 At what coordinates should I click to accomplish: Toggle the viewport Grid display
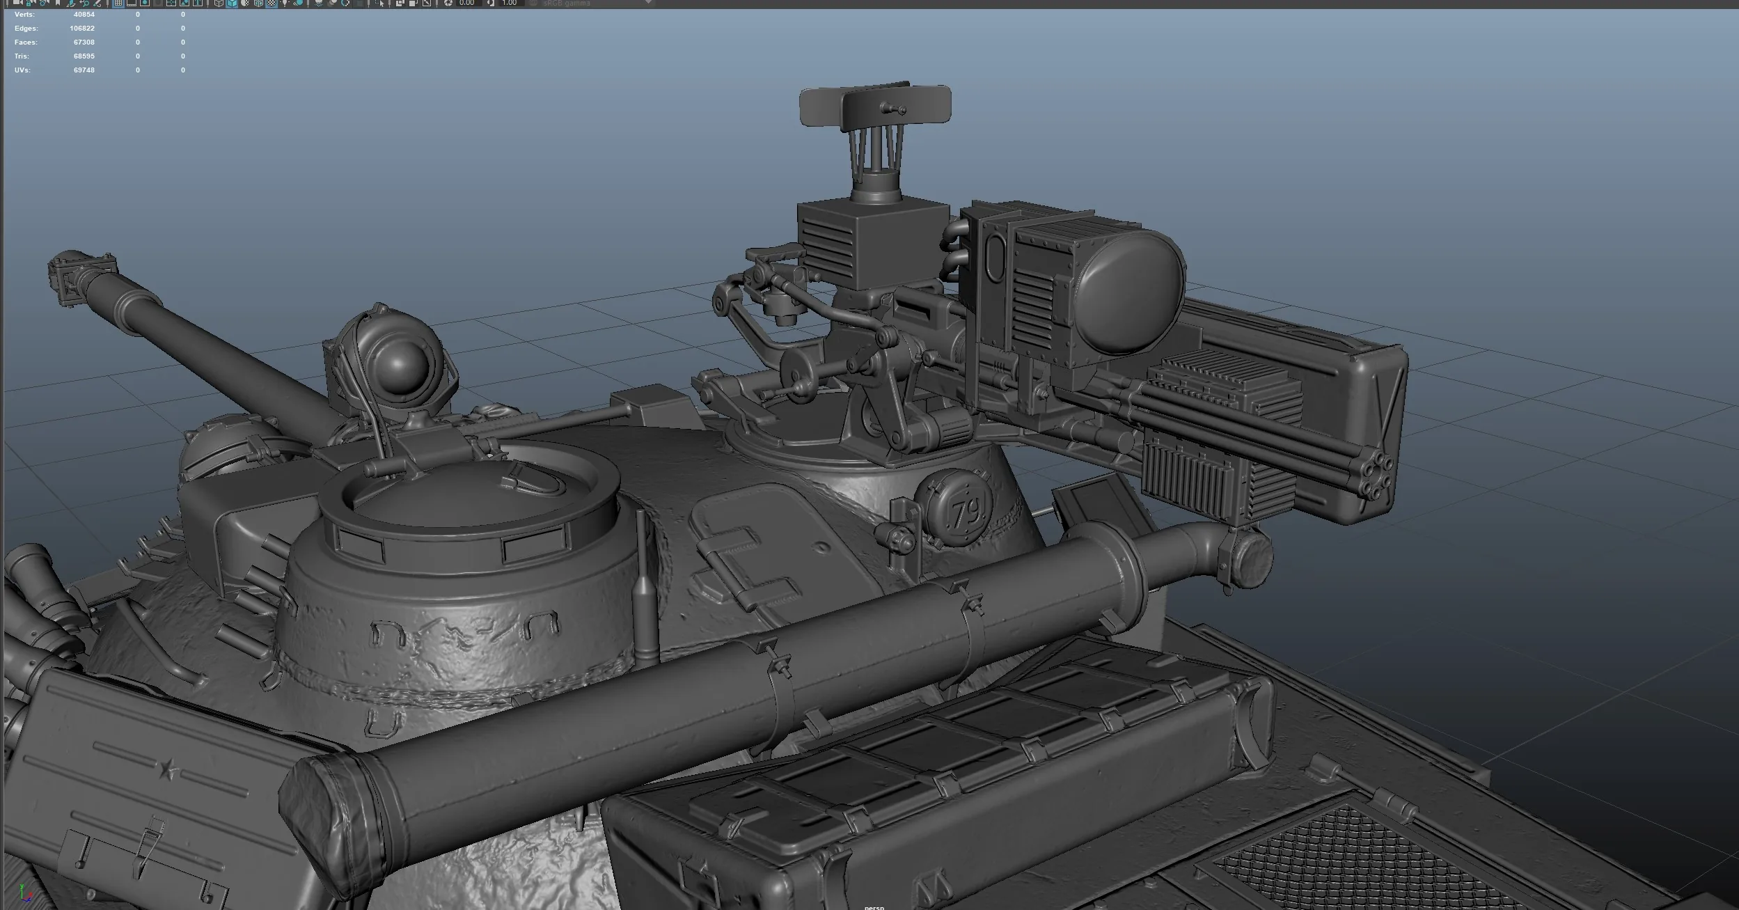pos(118,3)
